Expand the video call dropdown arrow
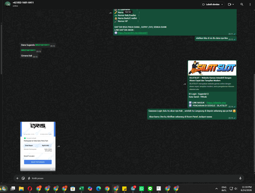The width and height of the screenshot is (255, 193). pos(233,5)
